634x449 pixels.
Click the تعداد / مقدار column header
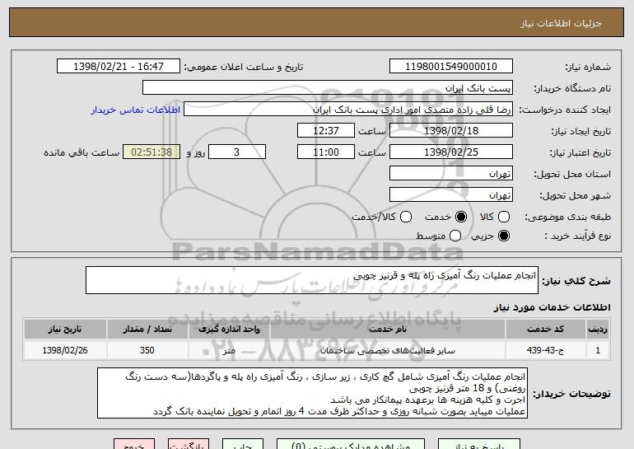[x=147, y=330]
